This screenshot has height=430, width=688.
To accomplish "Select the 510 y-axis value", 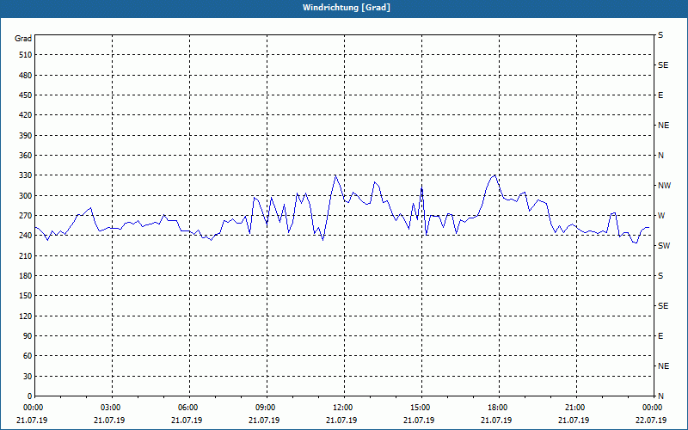I will [26, 55].
